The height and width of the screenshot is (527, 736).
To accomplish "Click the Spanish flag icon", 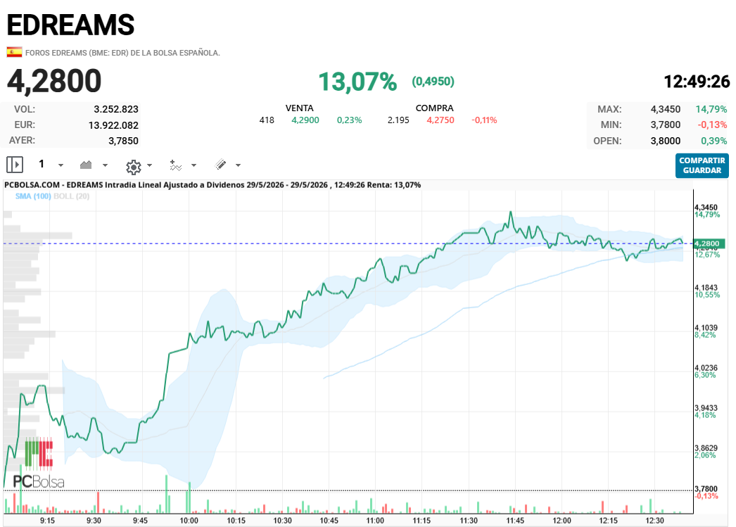I will 14,52.
